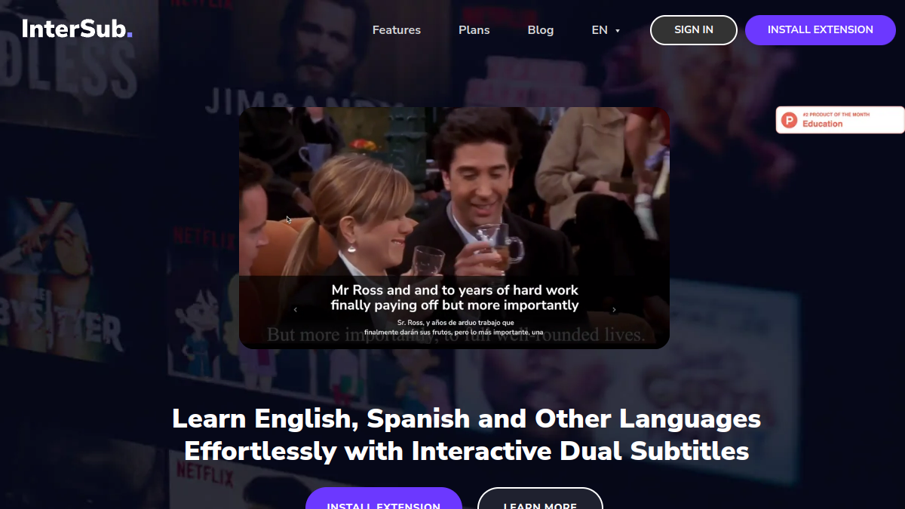This screenshot has width=905, height=509.
Task: Click the Product Hunt P icon
Action: click(790, 120)
